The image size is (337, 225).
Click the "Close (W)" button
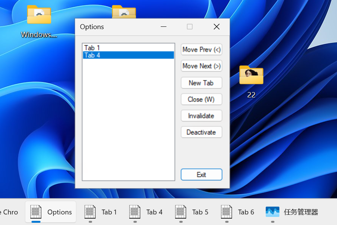201,99
